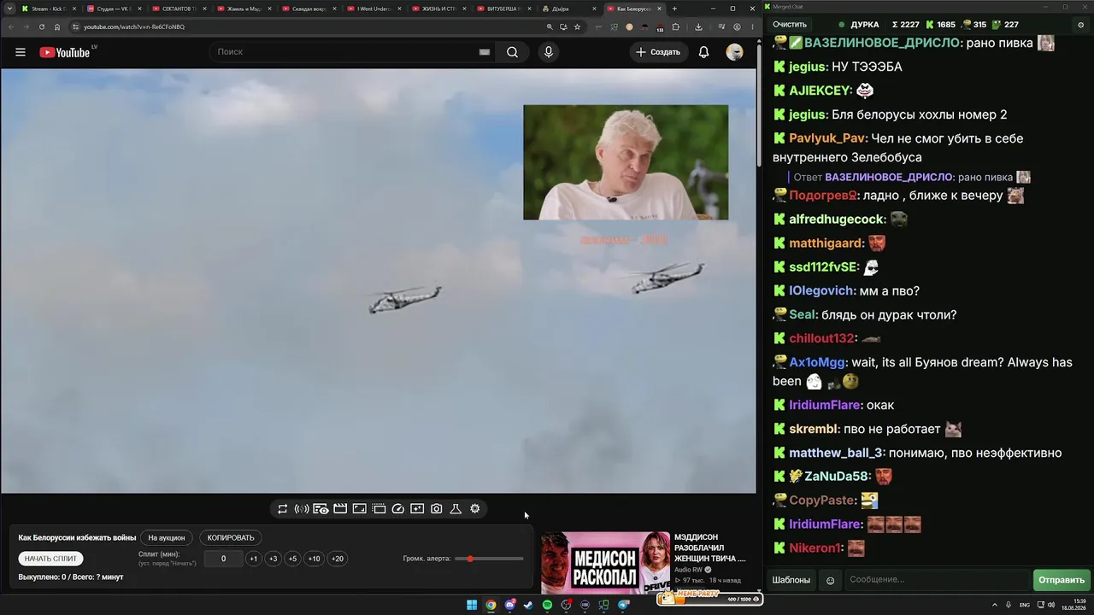
Task: Open the browser tab search dropdown
Action: (x=9, y=9)
